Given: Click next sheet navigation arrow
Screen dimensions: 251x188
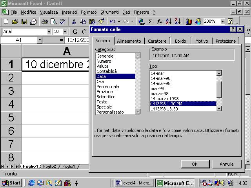Looking at the screenshot, I should point(12,166).
